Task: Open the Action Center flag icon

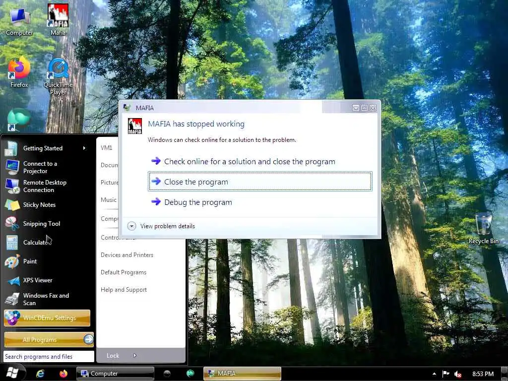Action: pyautogui.click(x=446, y=374)
